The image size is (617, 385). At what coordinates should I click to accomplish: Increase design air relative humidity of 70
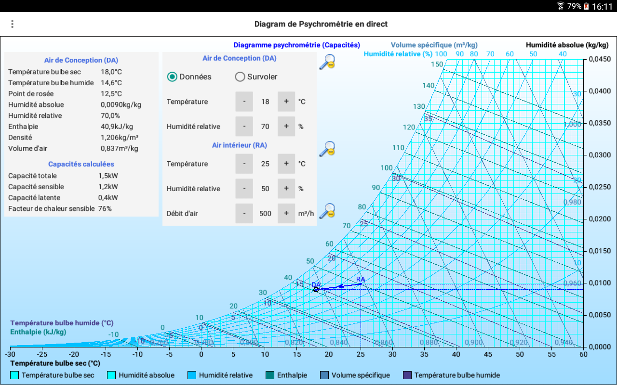click(x=286, y=127)
